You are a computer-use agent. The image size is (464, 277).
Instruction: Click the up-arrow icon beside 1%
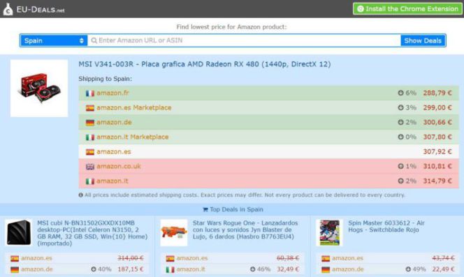click(400, 166)
